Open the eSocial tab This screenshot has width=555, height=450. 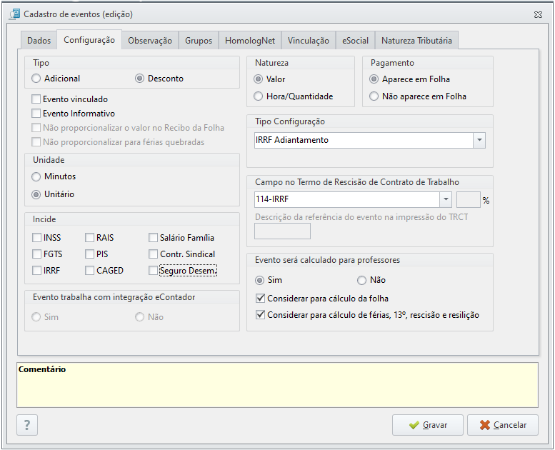pos(355,41)
